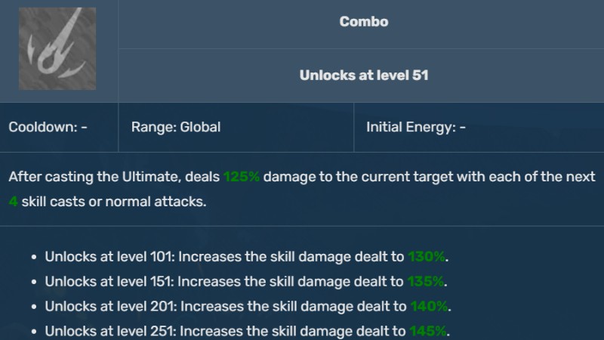Click the word 'Global' in Range
604x340 pixels.
(200, 127)
